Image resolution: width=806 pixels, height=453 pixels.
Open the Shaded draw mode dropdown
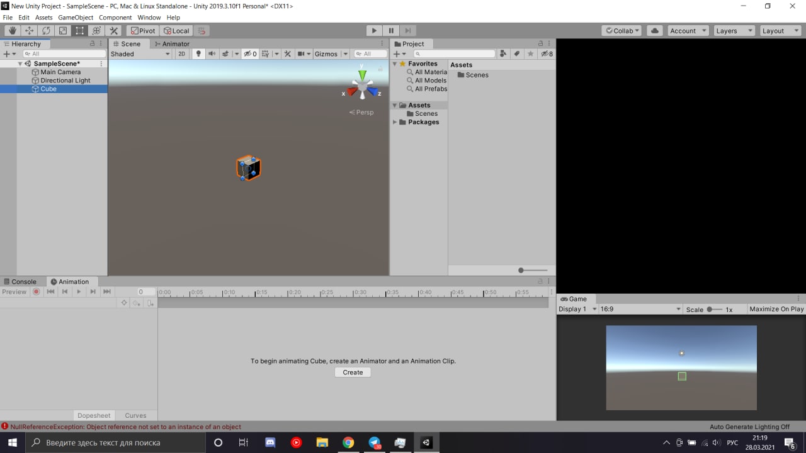click(x=140, y=53)
